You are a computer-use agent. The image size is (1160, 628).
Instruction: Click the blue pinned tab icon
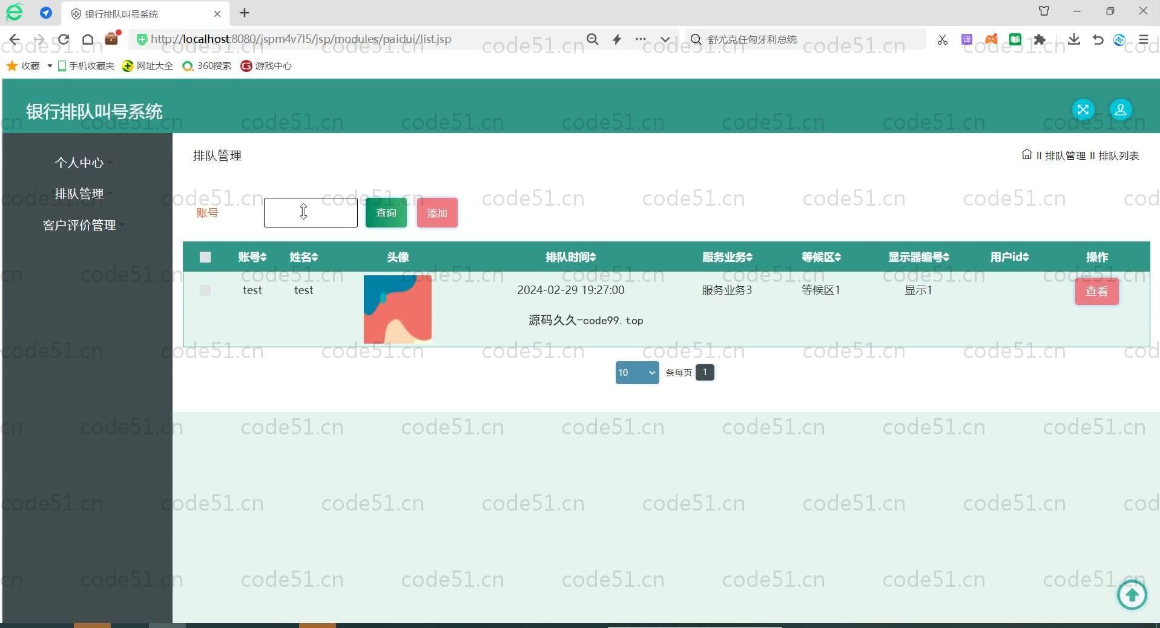46,13
